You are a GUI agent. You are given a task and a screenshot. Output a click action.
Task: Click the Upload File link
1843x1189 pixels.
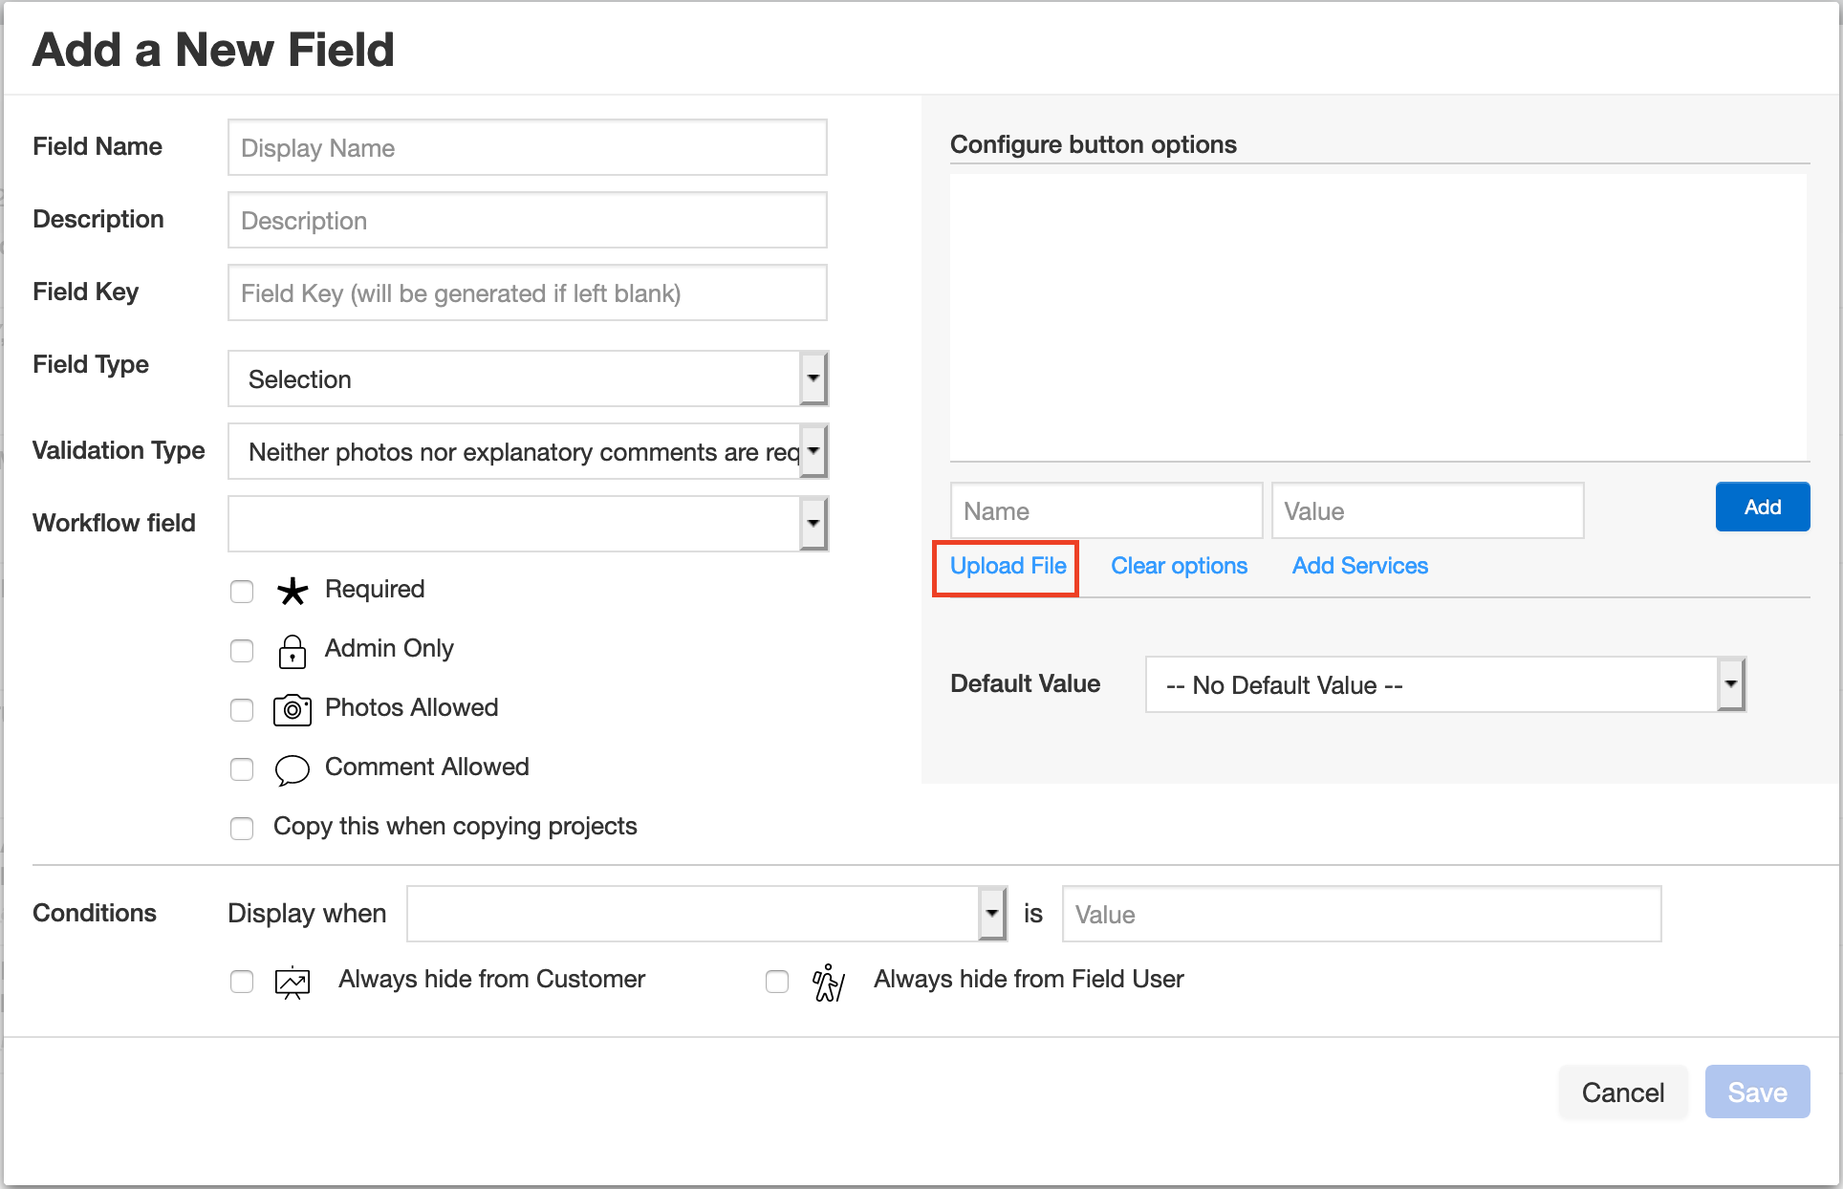(x=1008, y=566)
